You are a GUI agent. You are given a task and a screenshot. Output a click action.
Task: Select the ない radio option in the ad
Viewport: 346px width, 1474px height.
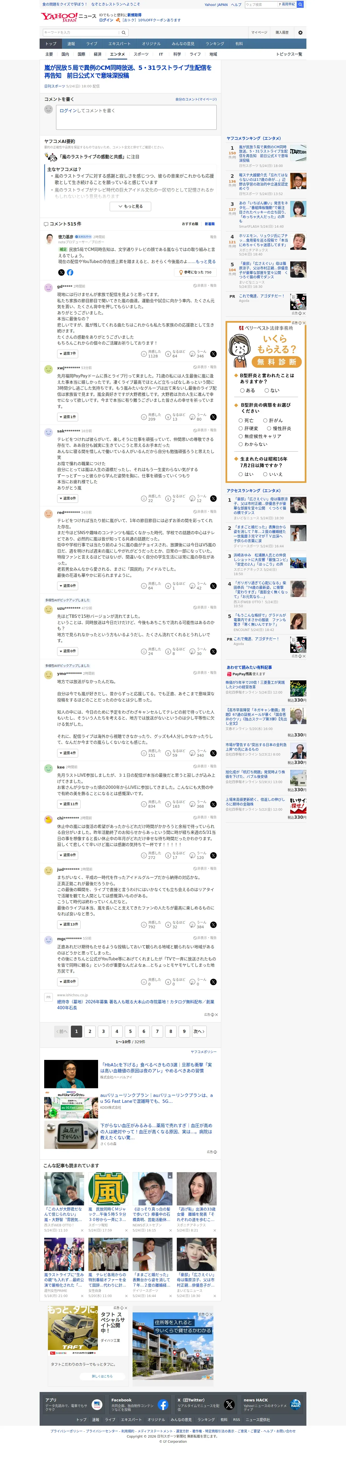267,390
